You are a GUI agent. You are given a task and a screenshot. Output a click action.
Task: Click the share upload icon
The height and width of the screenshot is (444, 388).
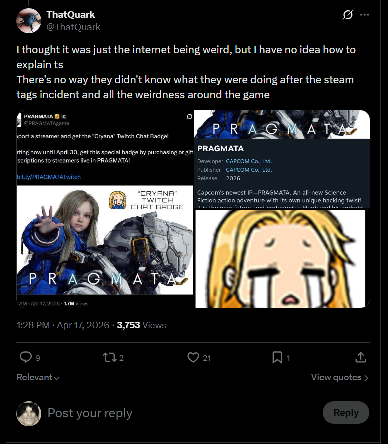[x=361, y=357]
